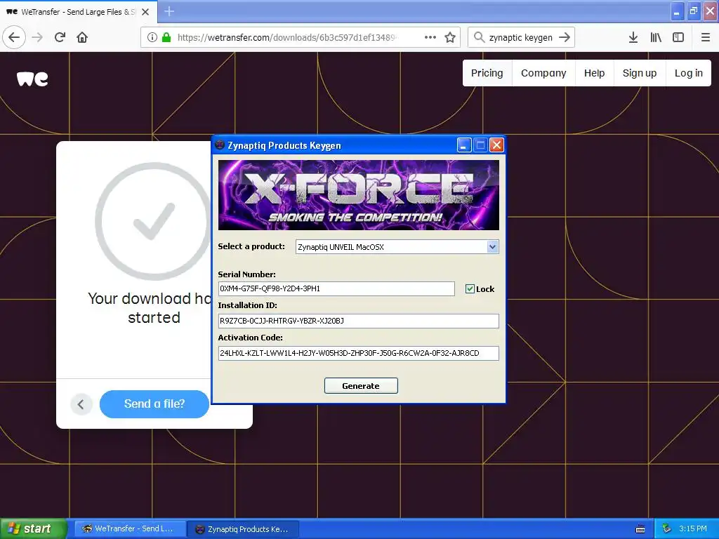The image size is (719, 539).
Task: Show site information icon in address bar
Action: (x=152, y=37)
